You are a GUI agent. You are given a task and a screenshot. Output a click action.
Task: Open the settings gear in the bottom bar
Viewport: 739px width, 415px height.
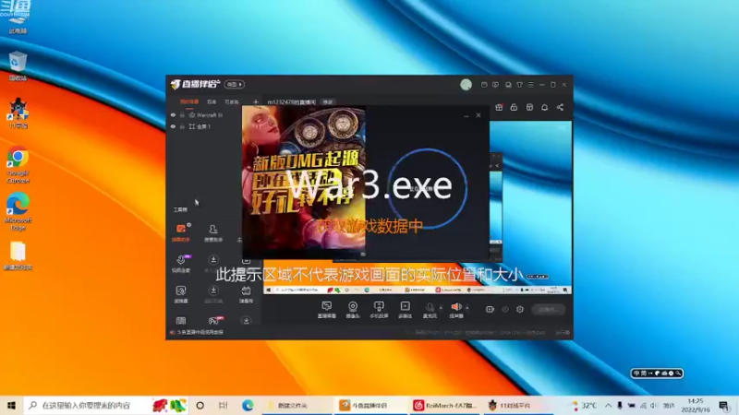point(520,310)
